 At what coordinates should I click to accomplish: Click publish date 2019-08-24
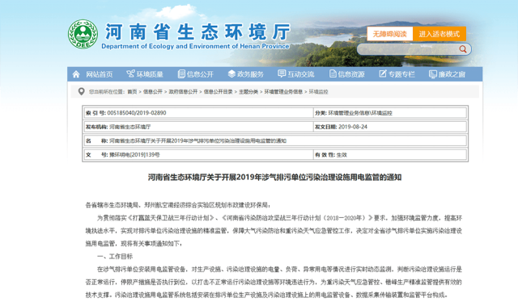[x=353, y=127]
